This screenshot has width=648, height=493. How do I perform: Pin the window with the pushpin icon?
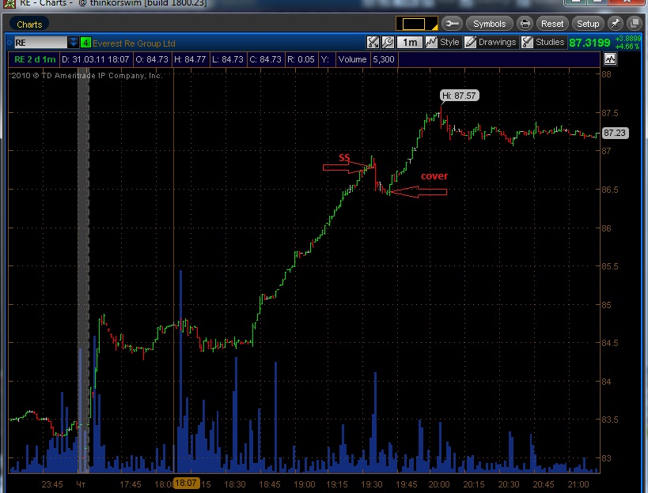tap(616, 24)
